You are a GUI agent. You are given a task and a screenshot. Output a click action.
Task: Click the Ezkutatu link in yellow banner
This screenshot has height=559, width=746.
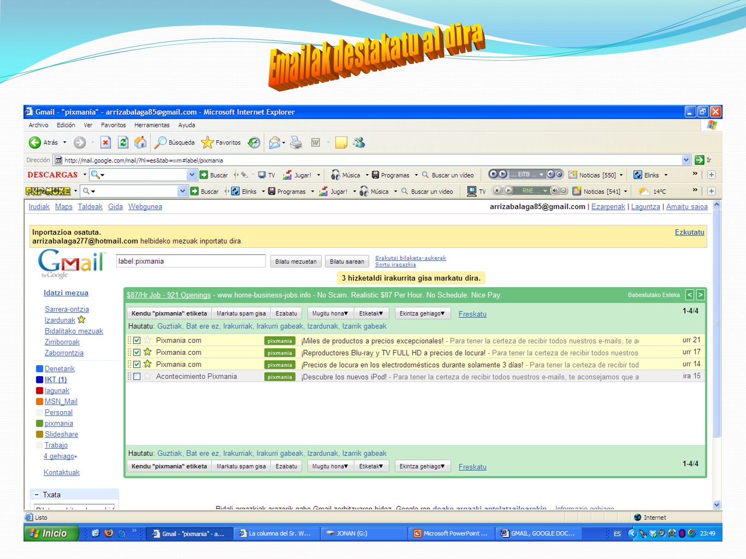[x=689, y=233]
